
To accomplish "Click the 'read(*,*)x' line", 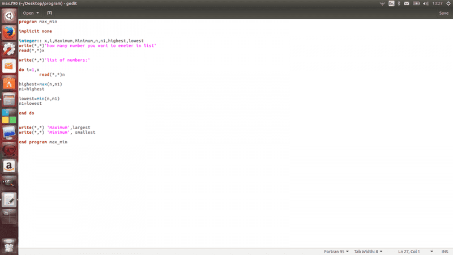I will [x=32, y=50].
